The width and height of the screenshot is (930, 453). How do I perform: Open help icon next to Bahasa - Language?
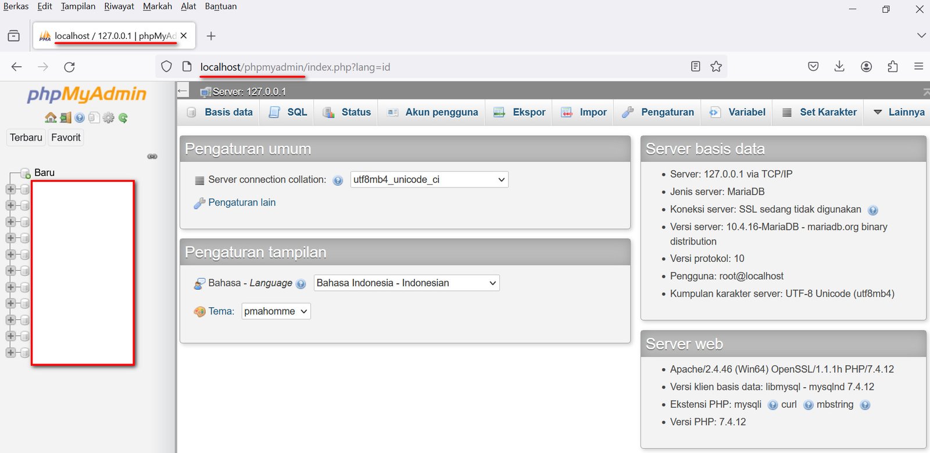[x=301, y=284]
